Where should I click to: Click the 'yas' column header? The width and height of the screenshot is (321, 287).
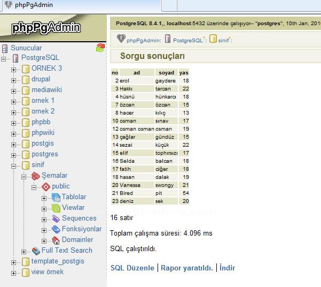tap(184, 73)
